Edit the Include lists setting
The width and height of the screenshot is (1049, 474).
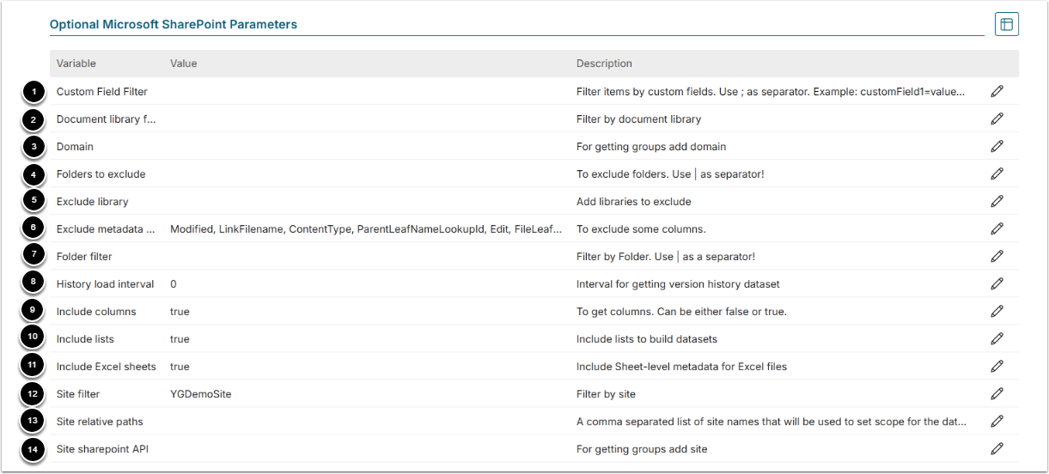[x=997, y=338]
